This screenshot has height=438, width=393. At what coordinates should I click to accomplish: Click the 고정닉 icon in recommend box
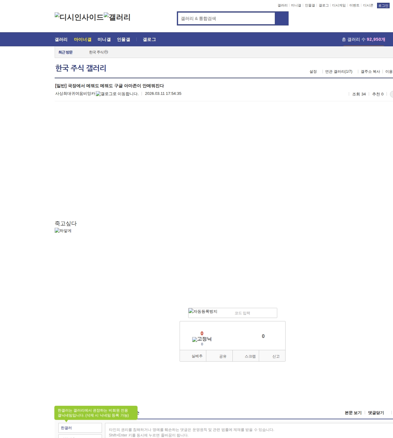(x=202, y=339)
